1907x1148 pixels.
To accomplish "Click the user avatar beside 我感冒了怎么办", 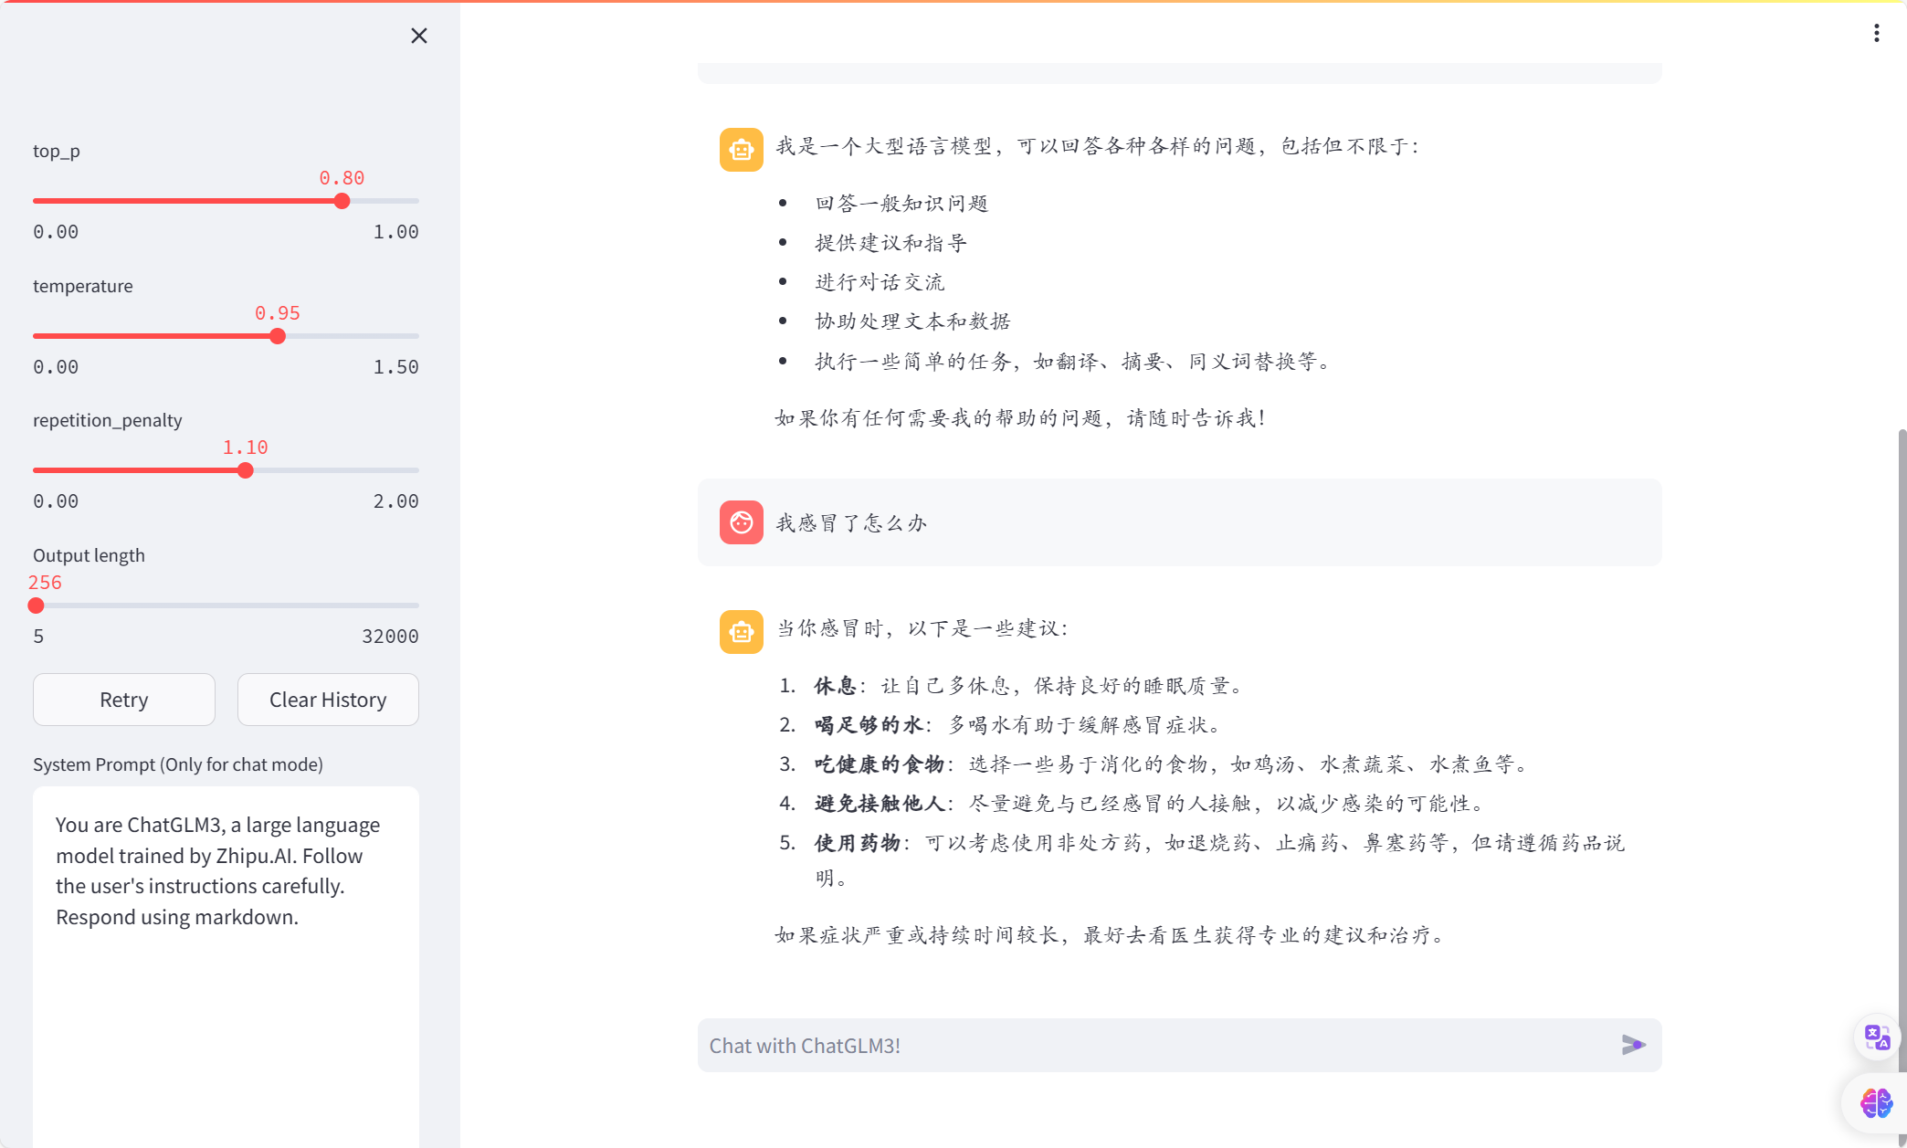I will (x=741, y=522).
